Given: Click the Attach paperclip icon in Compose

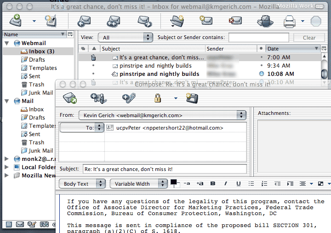Looking at the screenshot, I should click(x=129, y=98).
